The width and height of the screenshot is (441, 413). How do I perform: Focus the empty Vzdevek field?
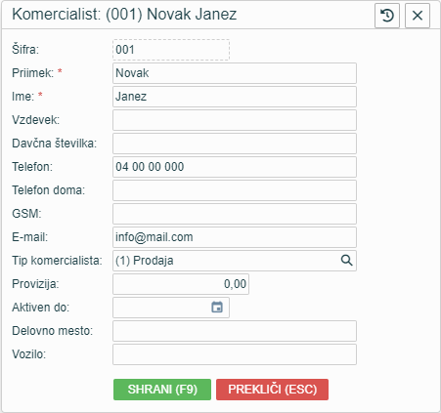point(235,120)
